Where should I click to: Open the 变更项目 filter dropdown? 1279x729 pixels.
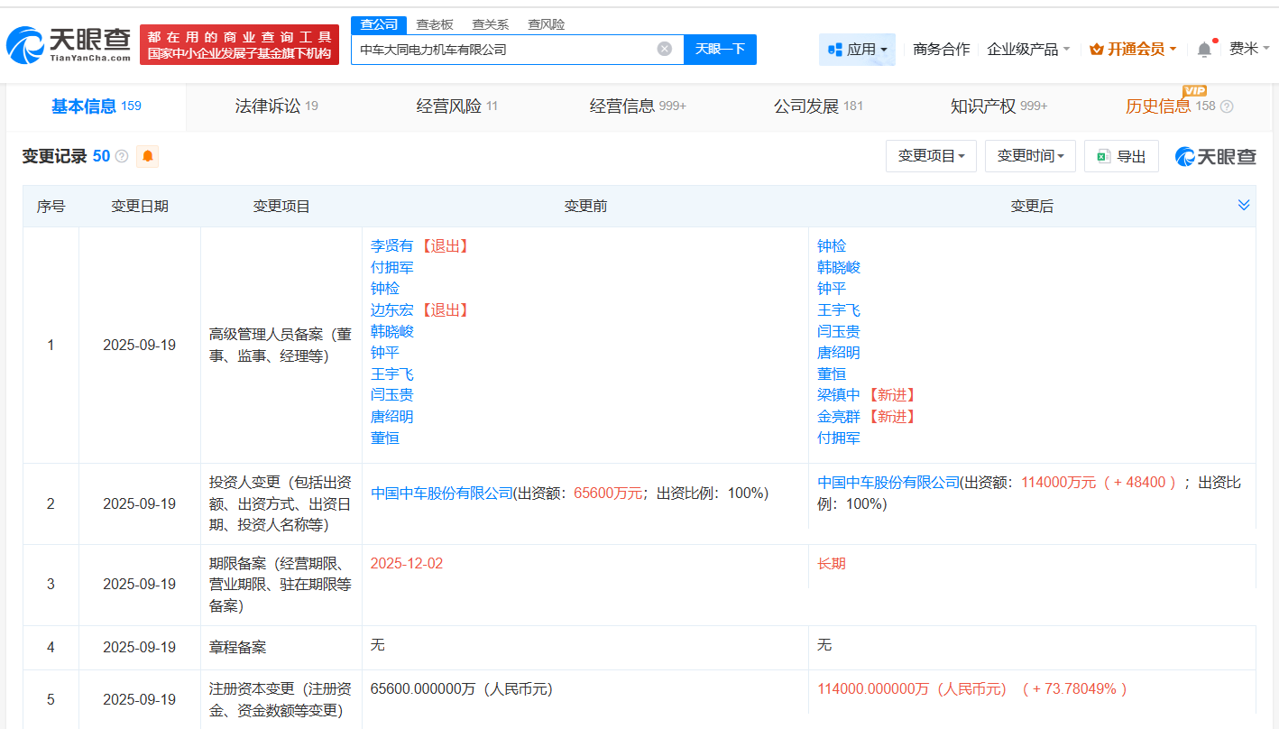click(x=931, y=155)
